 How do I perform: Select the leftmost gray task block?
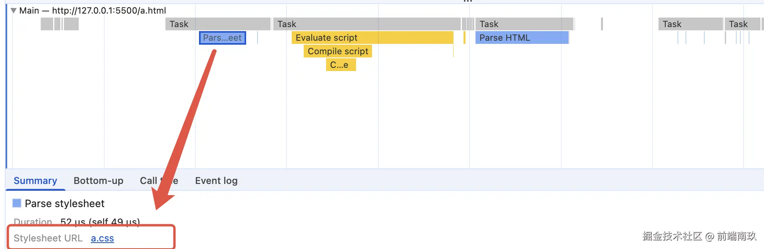tap(47, 24)
